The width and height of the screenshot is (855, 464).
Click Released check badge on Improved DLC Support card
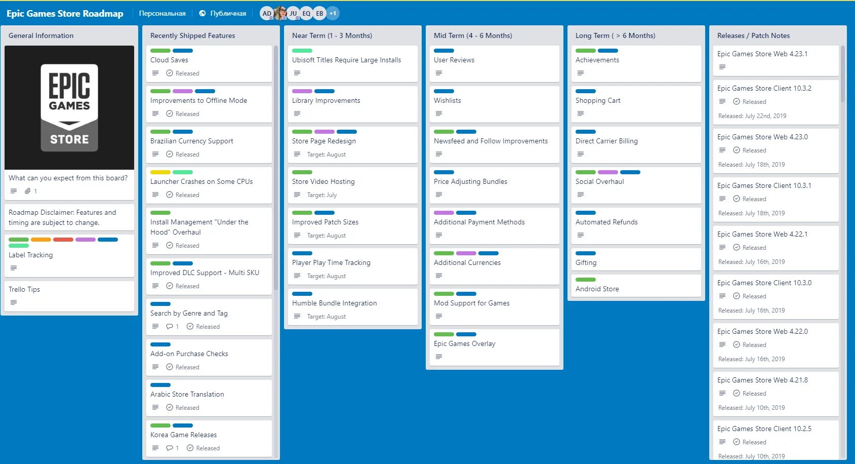(x=183, y=286)
